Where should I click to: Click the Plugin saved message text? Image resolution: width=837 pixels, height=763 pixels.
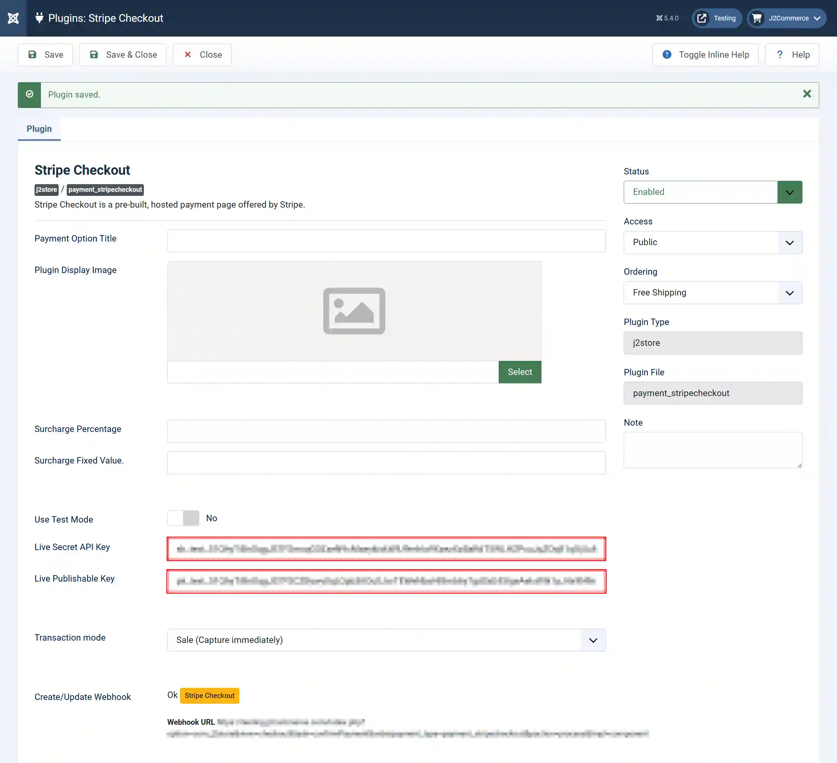(74, 95)
